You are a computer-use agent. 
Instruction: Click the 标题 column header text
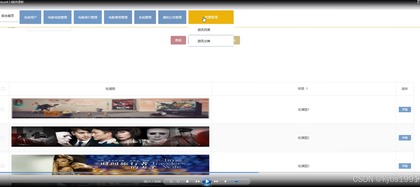[301, 89]
